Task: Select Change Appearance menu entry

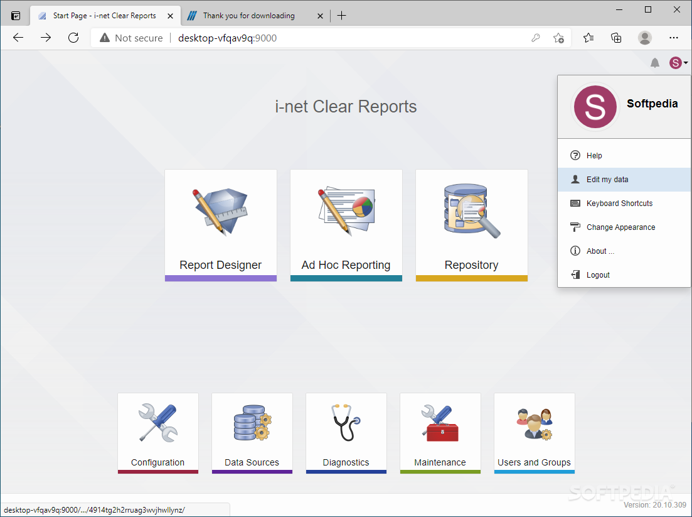Action: pyautogui.click(x=624, y=227)
